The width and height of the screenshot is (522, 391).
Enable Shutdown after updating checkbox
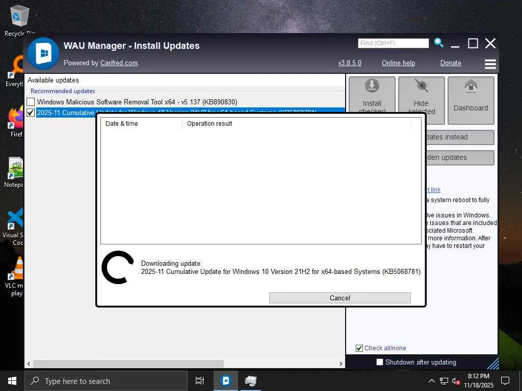click(x=379, y=362)
